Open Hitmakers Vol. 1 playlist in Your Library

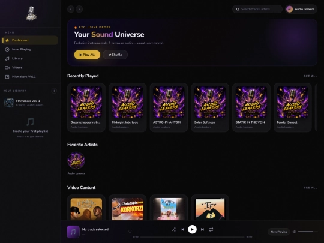30,103
